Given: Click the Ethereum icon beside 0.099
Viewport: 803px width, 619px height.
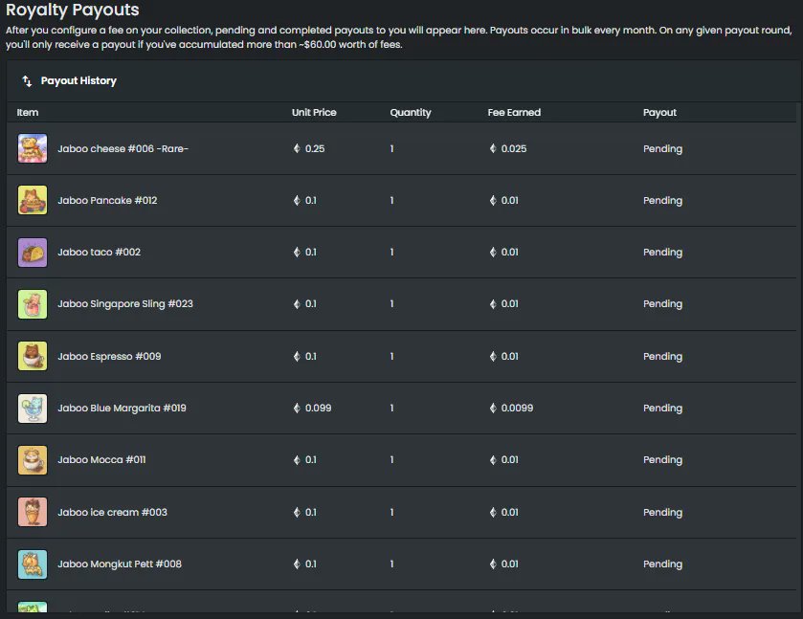Looking at the screenshot, I should pyautogui.click(x=297, y=409).
